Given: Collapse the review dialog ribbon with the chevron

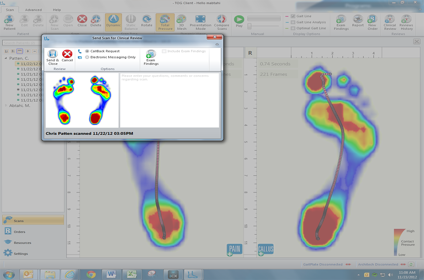Looking at the screenshot, I should click(217, 44).
